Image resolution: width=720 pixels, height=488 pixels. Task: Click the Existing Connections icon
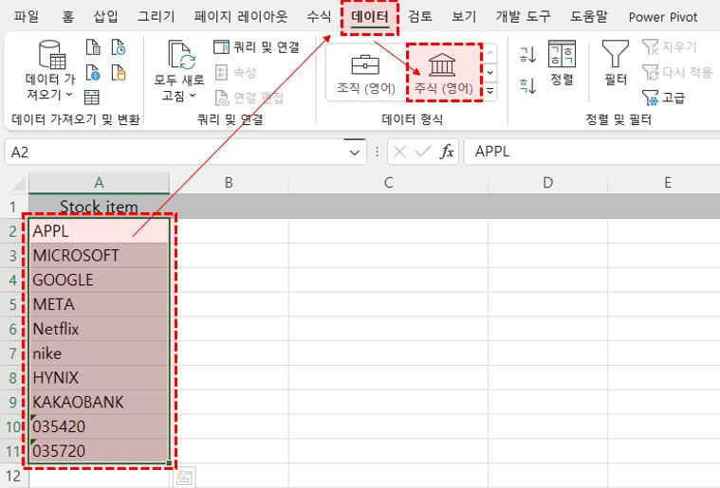(119, 72)
